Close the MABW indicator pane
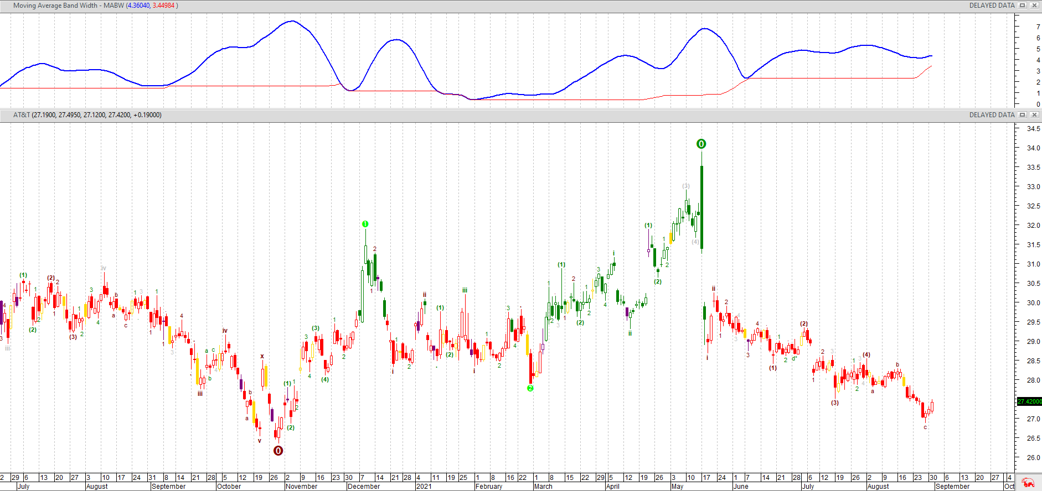 [x=1034, y=6]
